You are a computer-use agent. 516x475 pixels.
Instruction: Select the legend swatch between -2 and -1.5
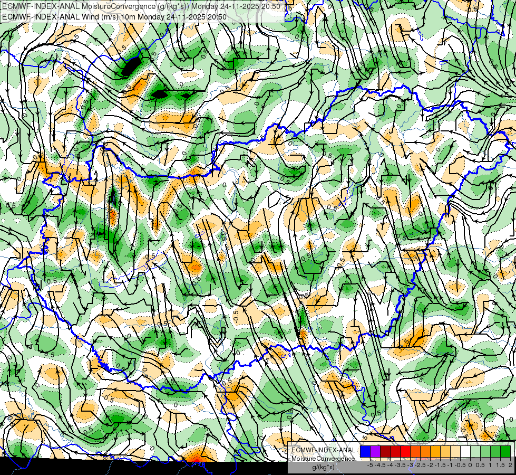coord(435,452)
